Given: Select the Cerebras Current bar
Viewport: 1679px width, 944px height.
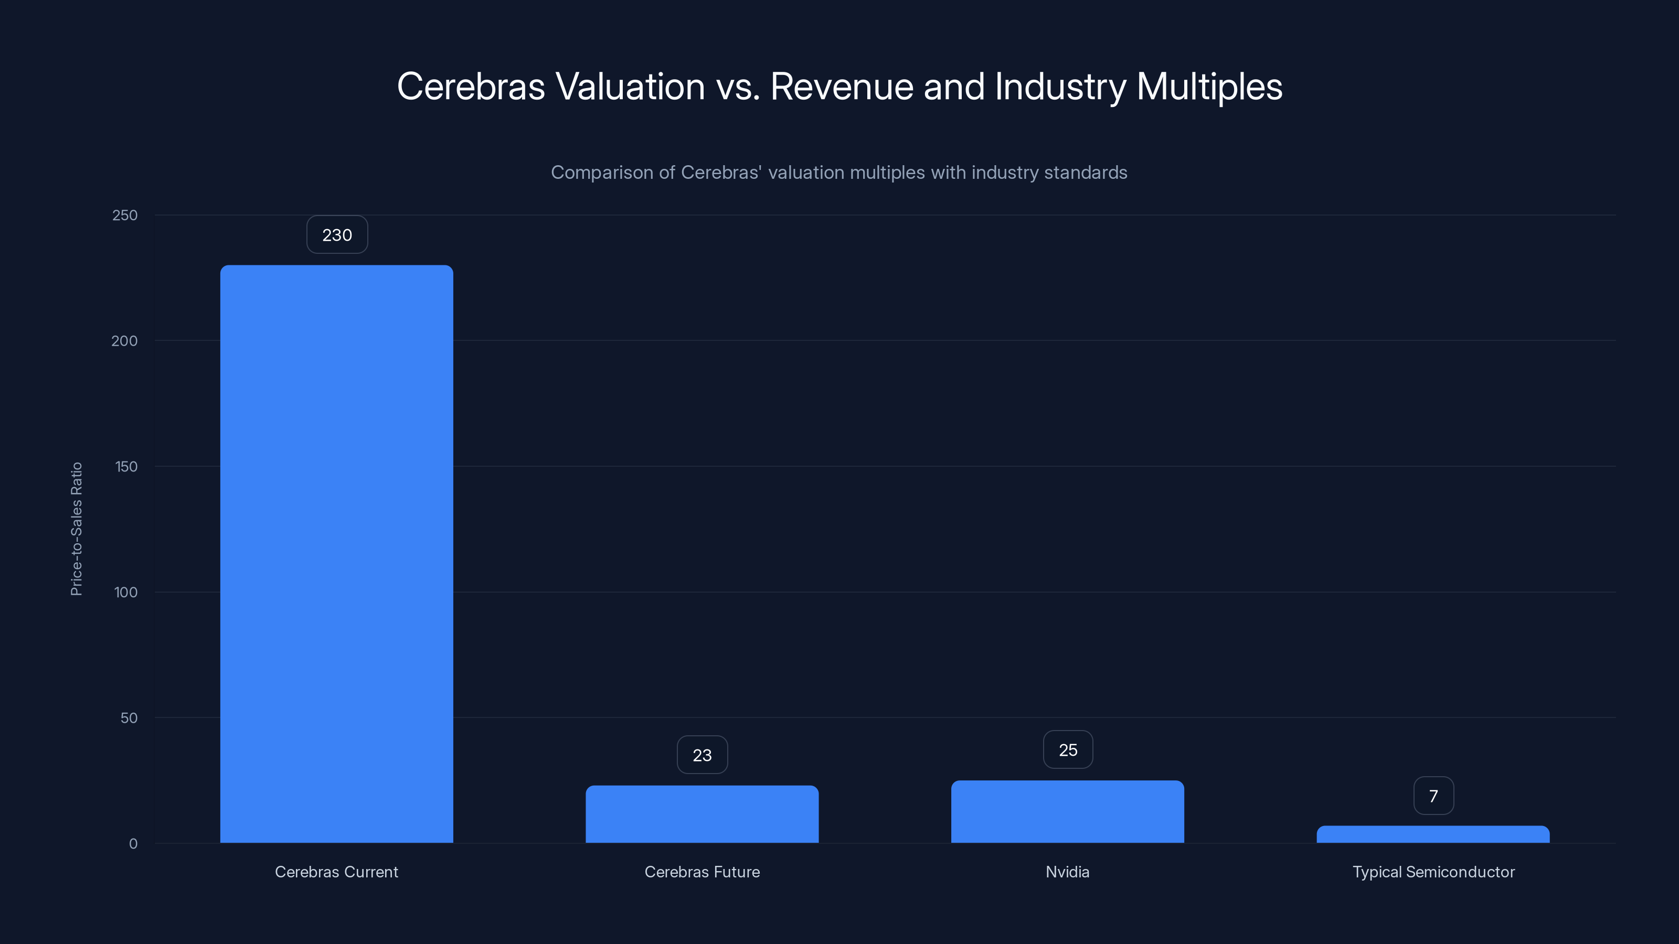Looking at the screenshot, I should (336, 554).
